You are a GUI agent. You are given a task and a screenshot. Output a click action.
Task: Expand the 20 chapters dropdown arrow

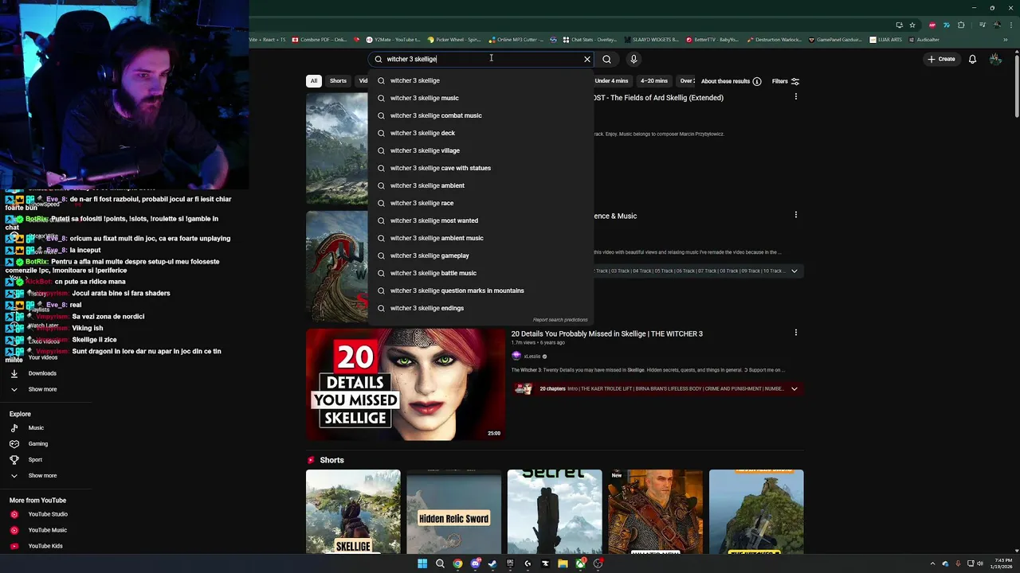click(794, 388)
